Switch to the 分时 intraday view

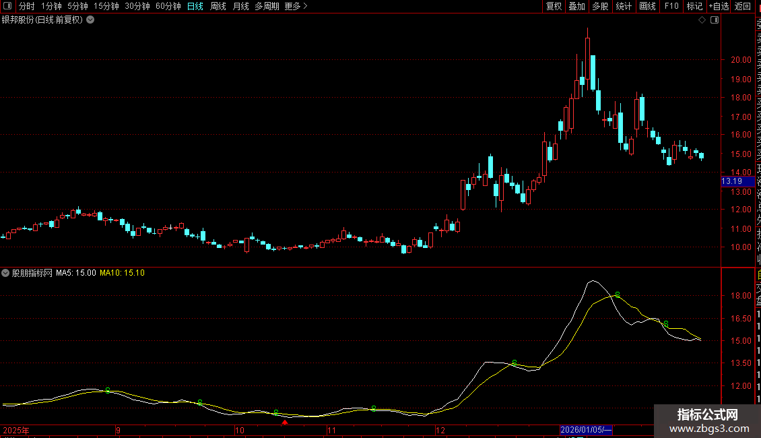click(x=27, y=6)
